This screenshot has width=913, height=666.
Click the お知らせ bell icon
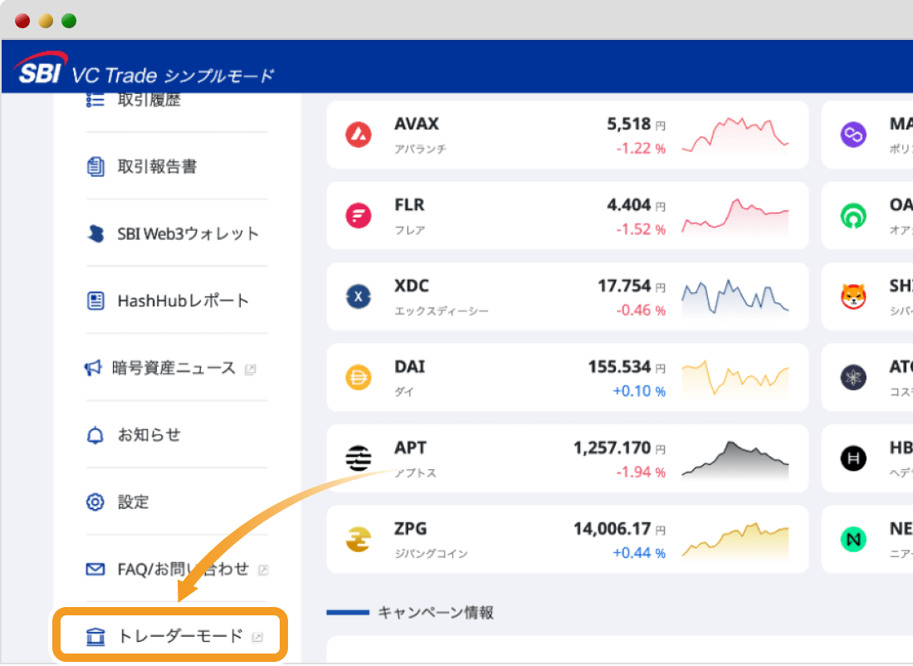tap(95, 434)
